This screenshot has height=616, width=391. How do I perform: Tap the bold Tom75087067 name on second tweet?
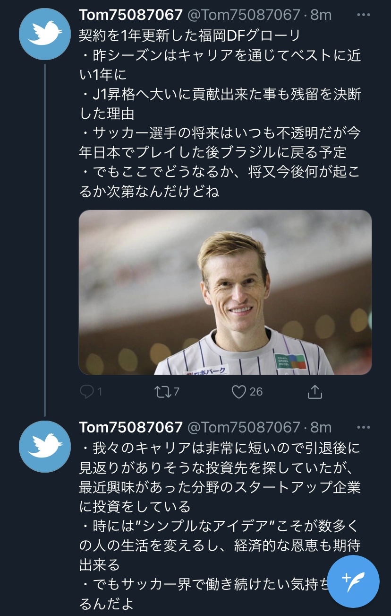pyautogui.click(x=131, y=427)
